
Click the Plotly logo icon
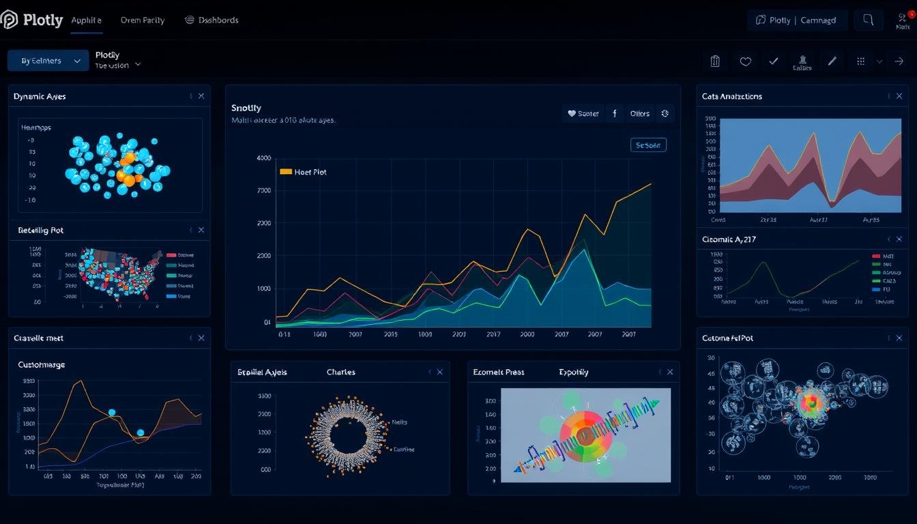tap(9, 20)
